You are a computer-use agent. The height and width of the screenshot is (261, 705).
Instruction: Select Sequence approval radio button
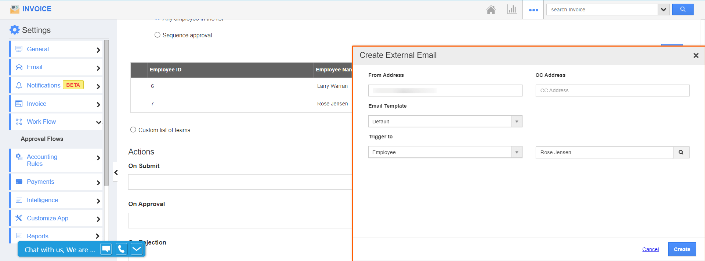[x=158, y=35]
